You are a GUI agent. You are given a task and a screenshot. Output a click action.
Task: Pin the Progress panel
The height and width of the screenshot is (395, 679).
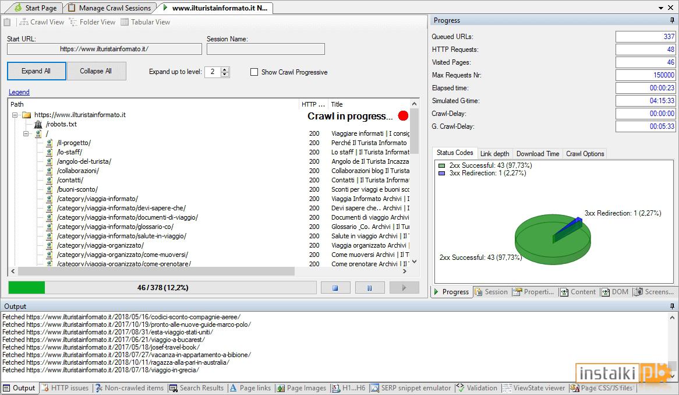click(x=672, y=20)
